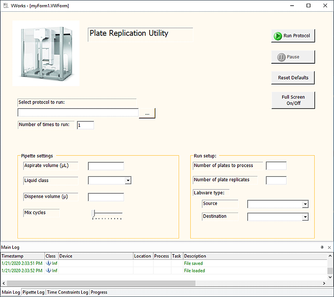The width and height of the screenshot is (334, 297).
Task: Click the Plate Replication Utility title
Action: (129, 33)
